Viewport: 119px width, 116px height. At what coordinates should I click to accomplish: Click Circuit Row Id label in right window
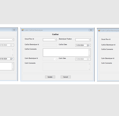(106, 39)
